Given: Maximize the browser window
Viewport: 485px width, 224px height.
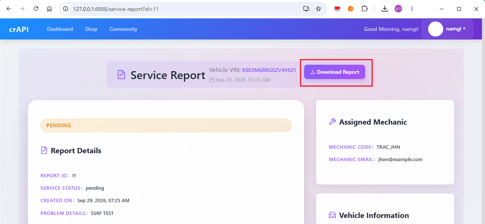Looking at the screenshot, I should tap(459, 9).
